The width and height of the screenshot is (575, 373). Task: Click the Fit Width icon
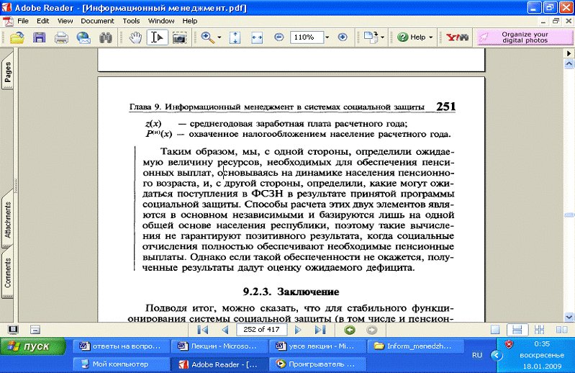(x=258, y=37)
